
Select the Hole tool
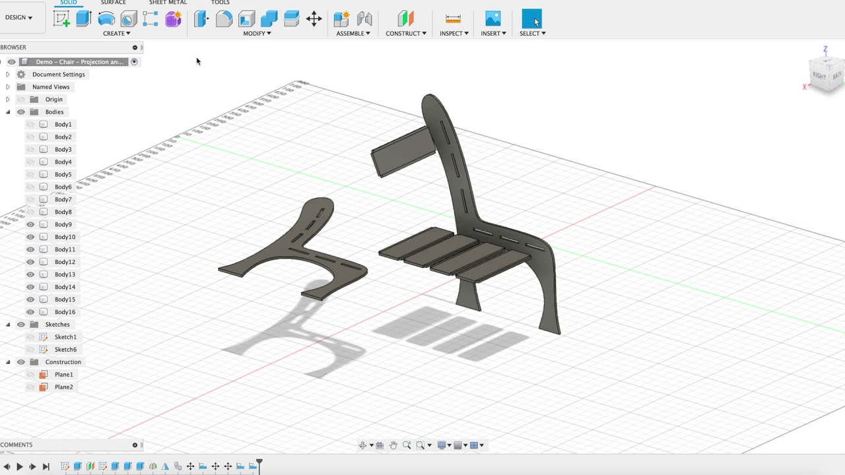click(129, 18)
